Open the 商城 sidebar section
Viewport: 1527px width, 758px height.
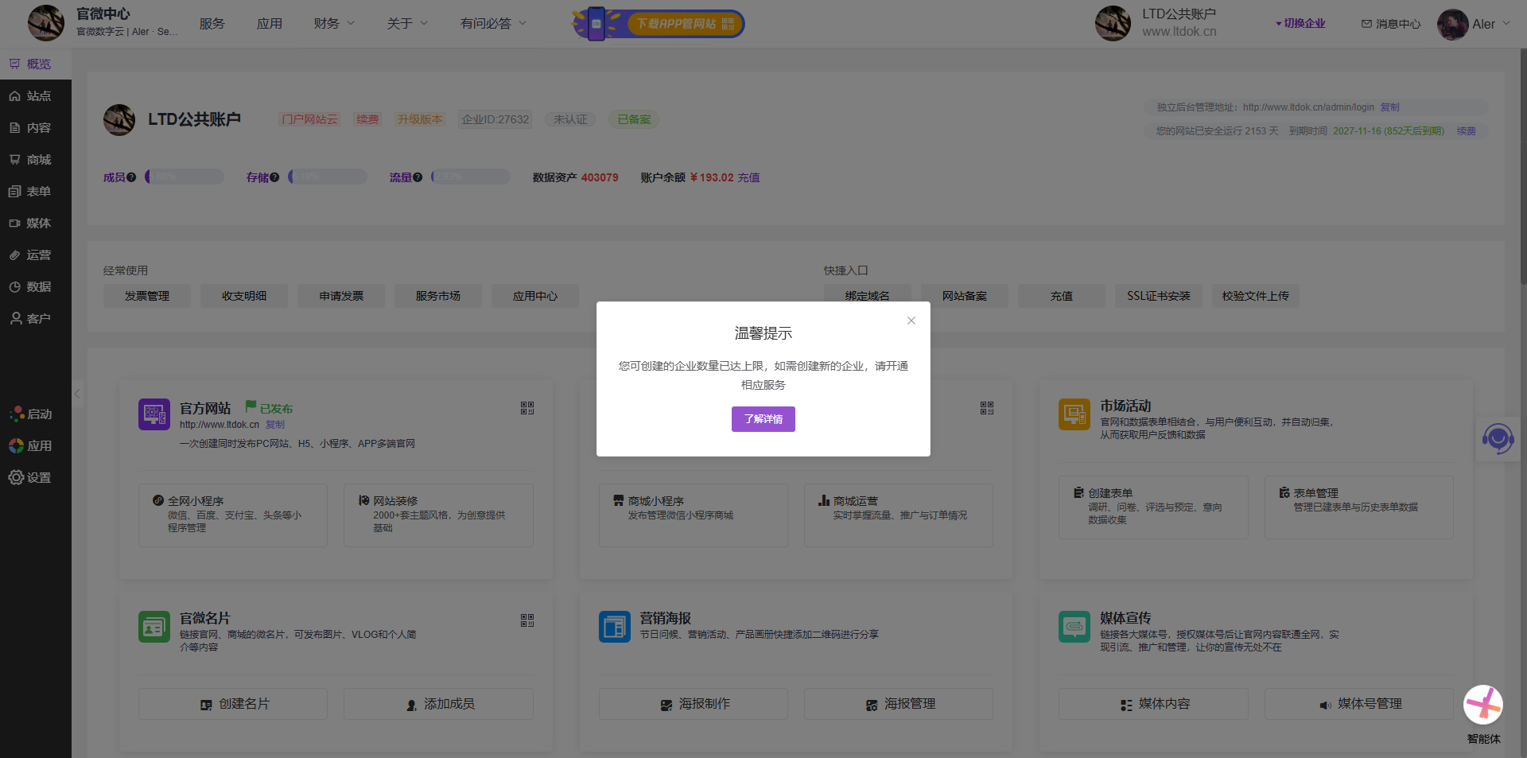point(37,160)
